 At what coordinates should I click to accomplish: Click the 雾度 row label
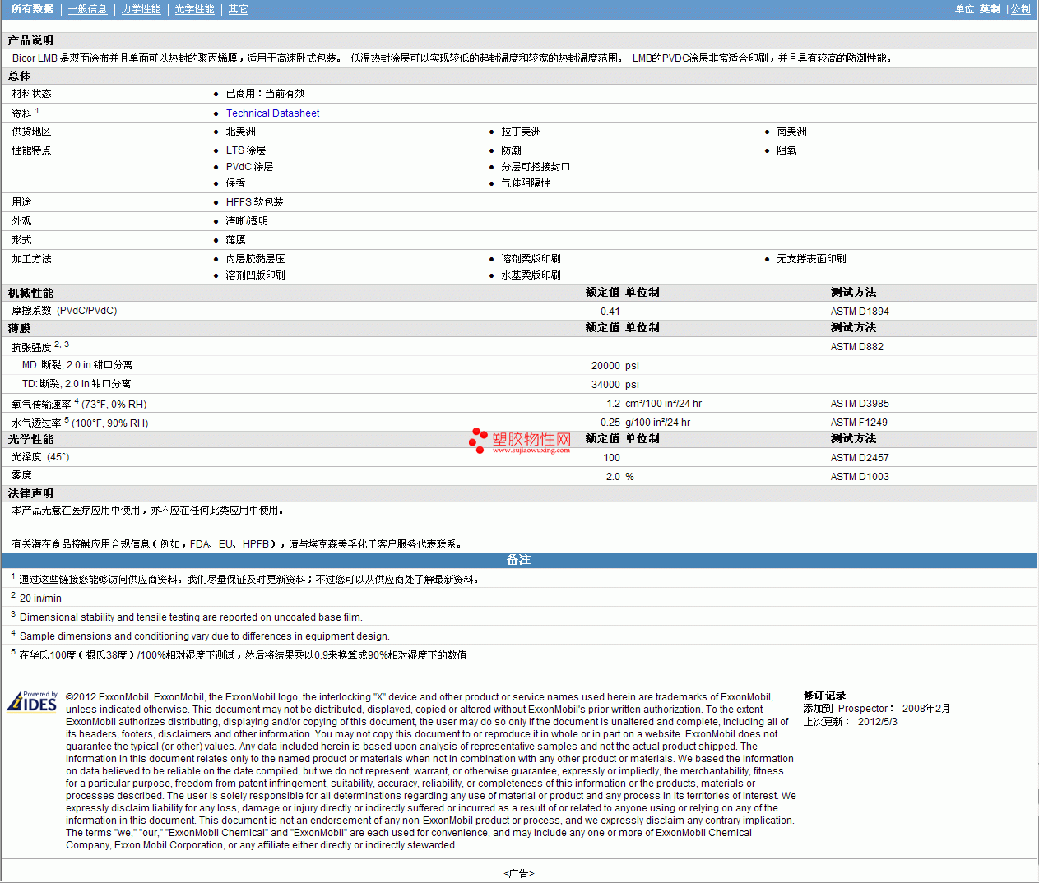(21, 475)
